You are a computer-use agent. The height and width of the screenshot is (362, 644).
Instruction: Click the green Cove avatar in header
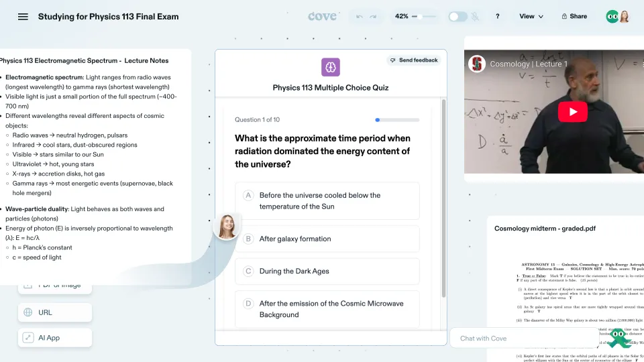click(x=612, y=16)
